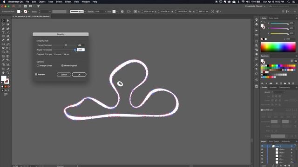Viewport: 298px width, 167px height.
Task: Select the Rotate tool
Action: [x=3, y=44]
